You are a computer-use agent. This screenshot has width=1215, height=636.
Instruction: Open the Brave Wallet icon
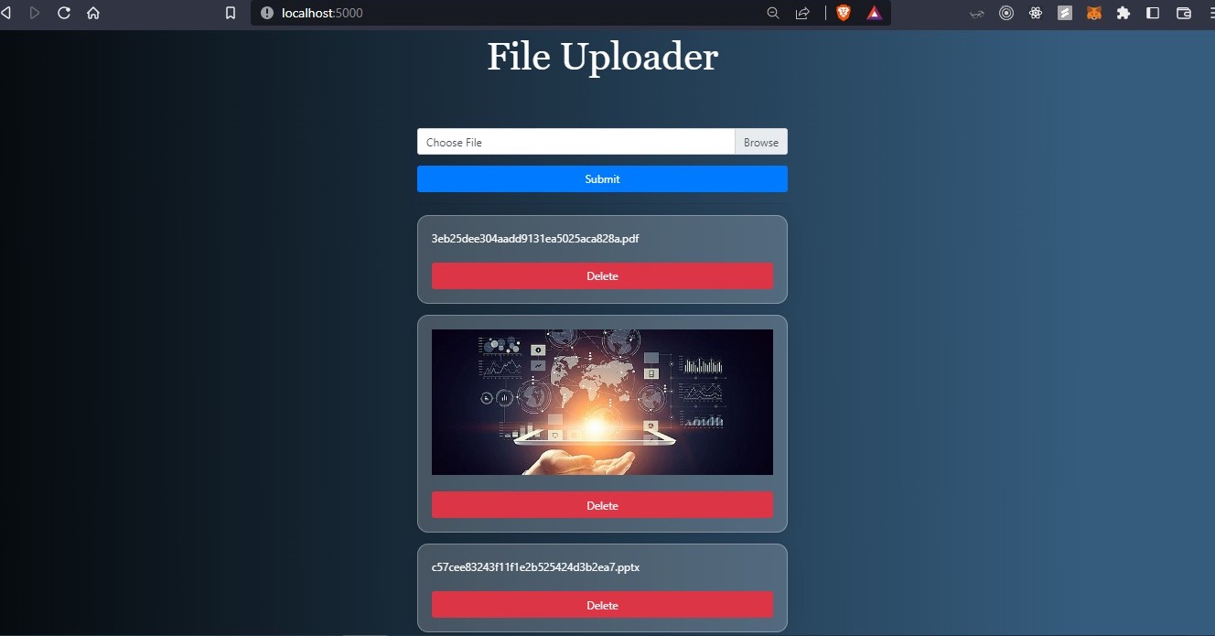[1182, 13]
